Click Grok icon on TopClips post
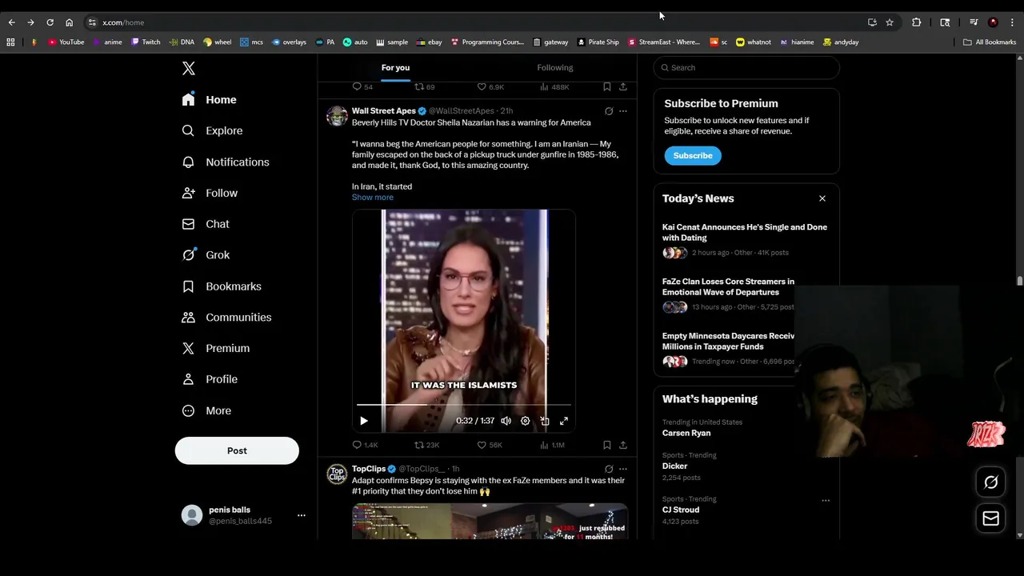Screen dimensions: 1024x576 click(x=609, y=469)
